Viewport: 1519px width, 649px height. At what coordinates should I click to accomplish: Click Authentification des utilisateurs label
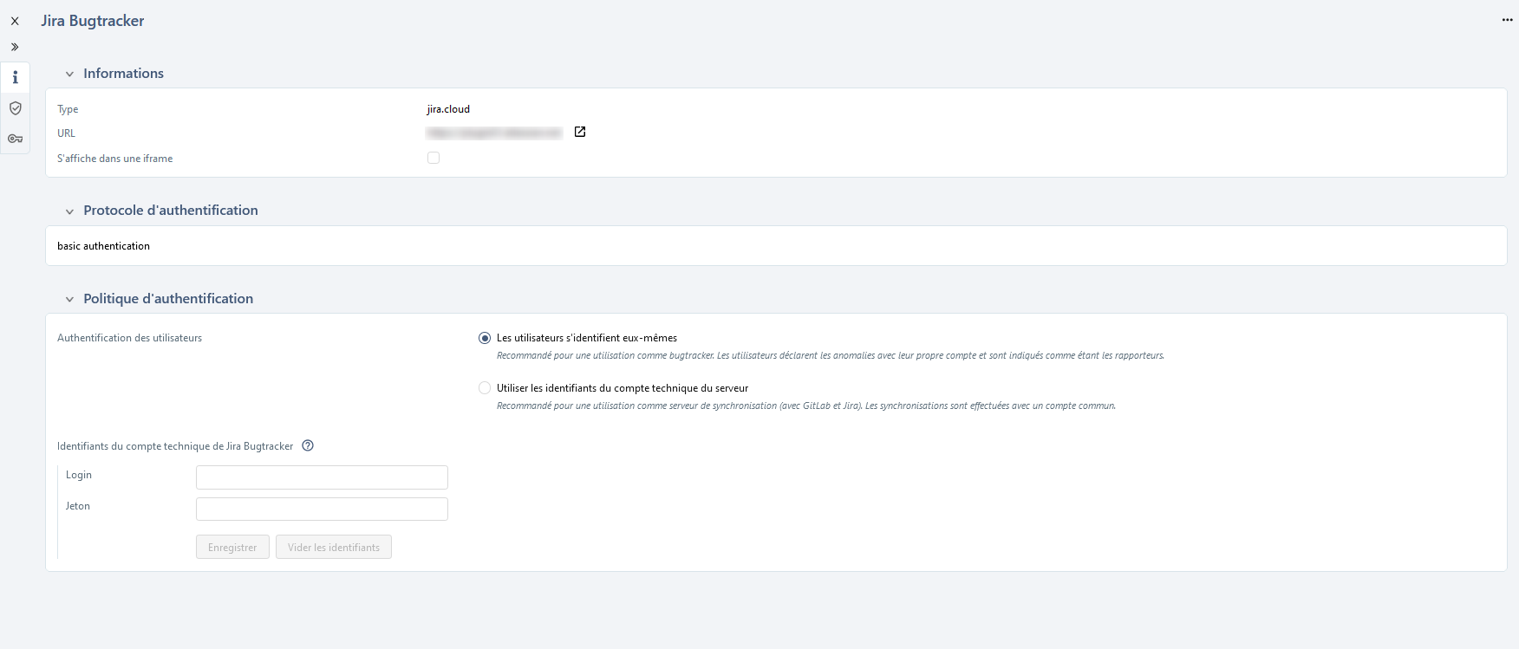[x=129, y=338]
